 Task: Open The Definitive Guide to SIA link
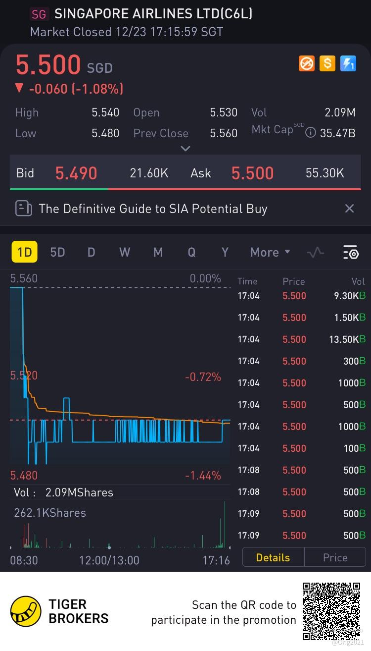tap(153, 209)
